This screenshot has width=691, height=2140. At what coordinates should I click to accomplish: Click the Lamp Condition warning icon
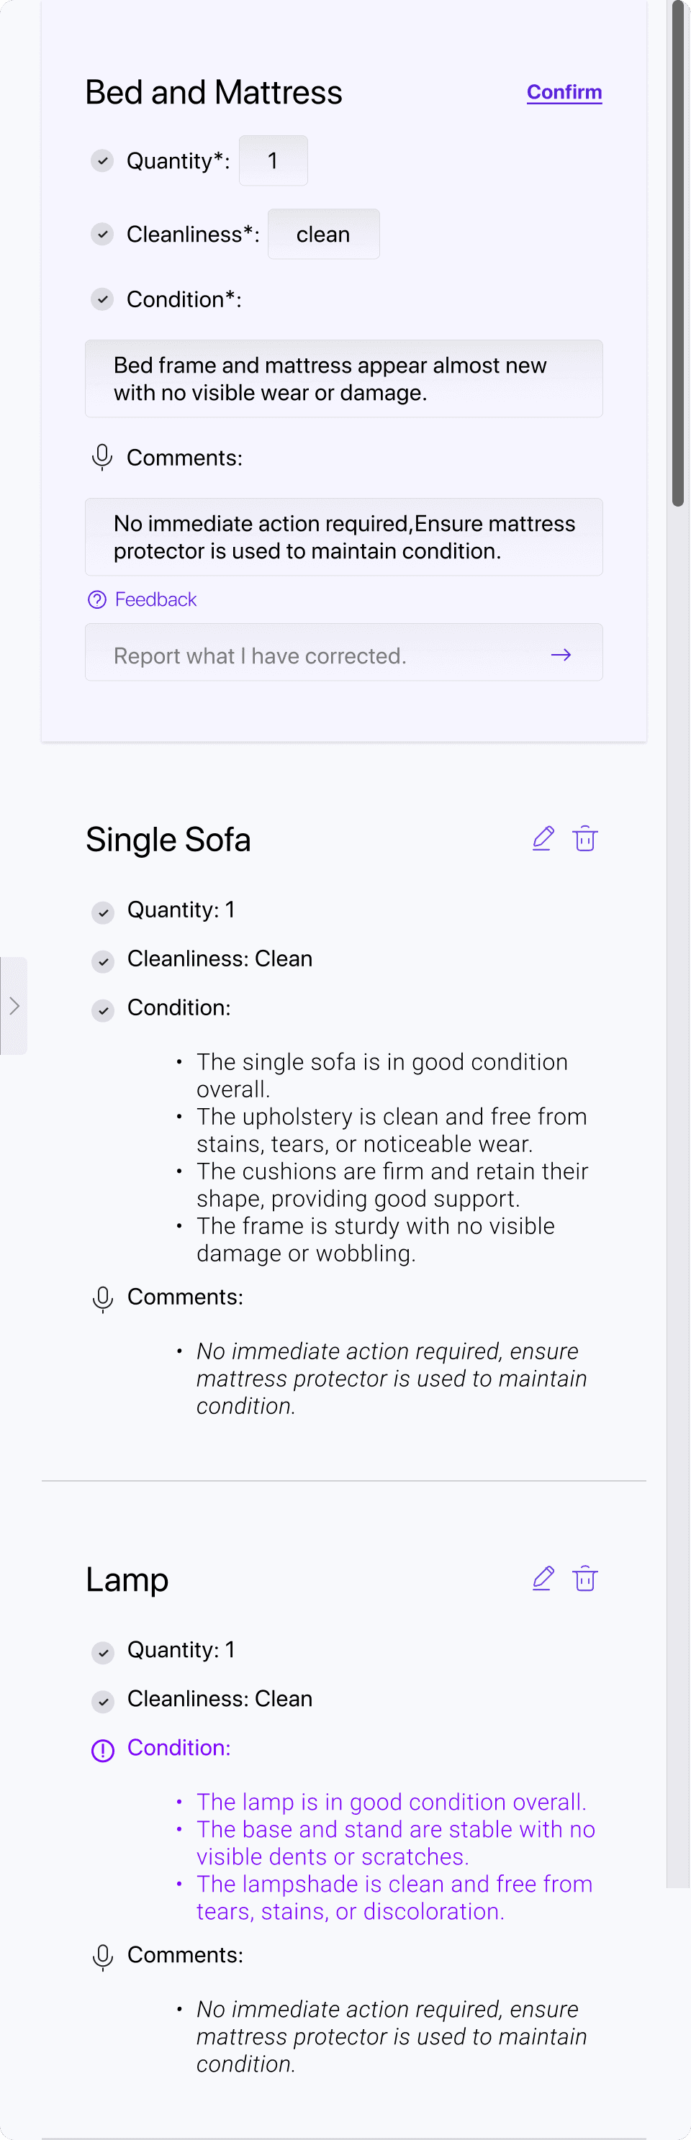click(103, 1749)
